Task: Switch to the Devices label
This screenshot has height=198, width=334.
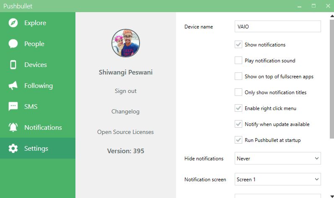Action: tap(36, 64)
